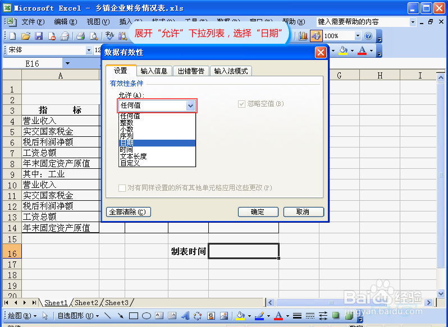
Task: Select the Rectangle drawing tool
Action: click(134, 316)
